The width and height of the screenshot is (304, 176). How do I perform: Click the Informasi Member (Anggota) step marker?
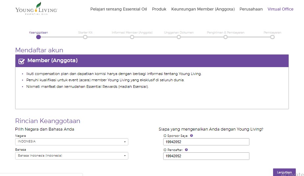[x=132, y=37]
